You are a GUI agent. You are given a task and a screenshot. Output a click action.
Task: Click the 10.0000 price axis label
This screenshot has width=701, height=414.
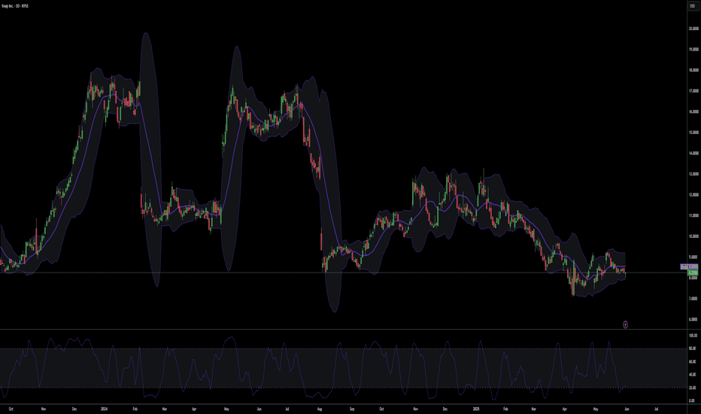693,236
